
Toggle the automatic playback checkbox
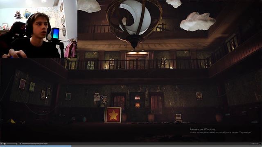point(20,144)
